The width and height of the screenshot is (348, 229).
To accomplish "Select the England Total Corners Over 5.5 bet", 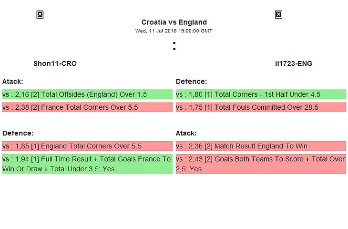I will (87, 146).
